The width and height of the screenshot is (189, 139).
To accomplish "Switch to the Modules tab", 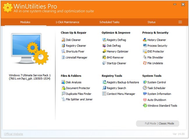I will [x=25, y=22].
